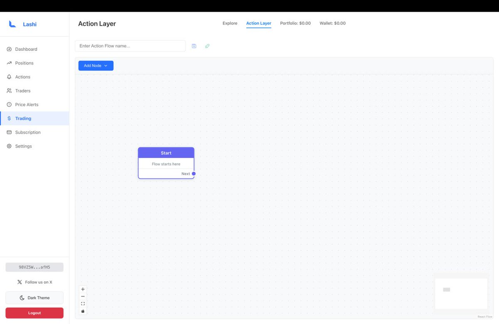
Task: Click the green launch icon beside save
Action: 208,46
